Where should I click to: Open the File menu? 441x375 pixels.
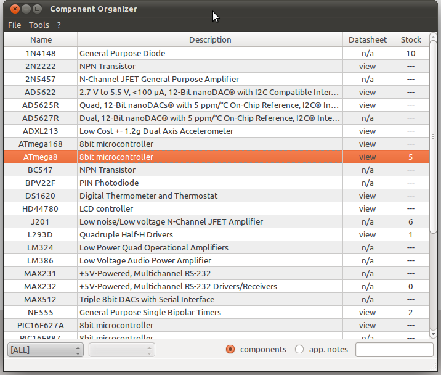14,25
